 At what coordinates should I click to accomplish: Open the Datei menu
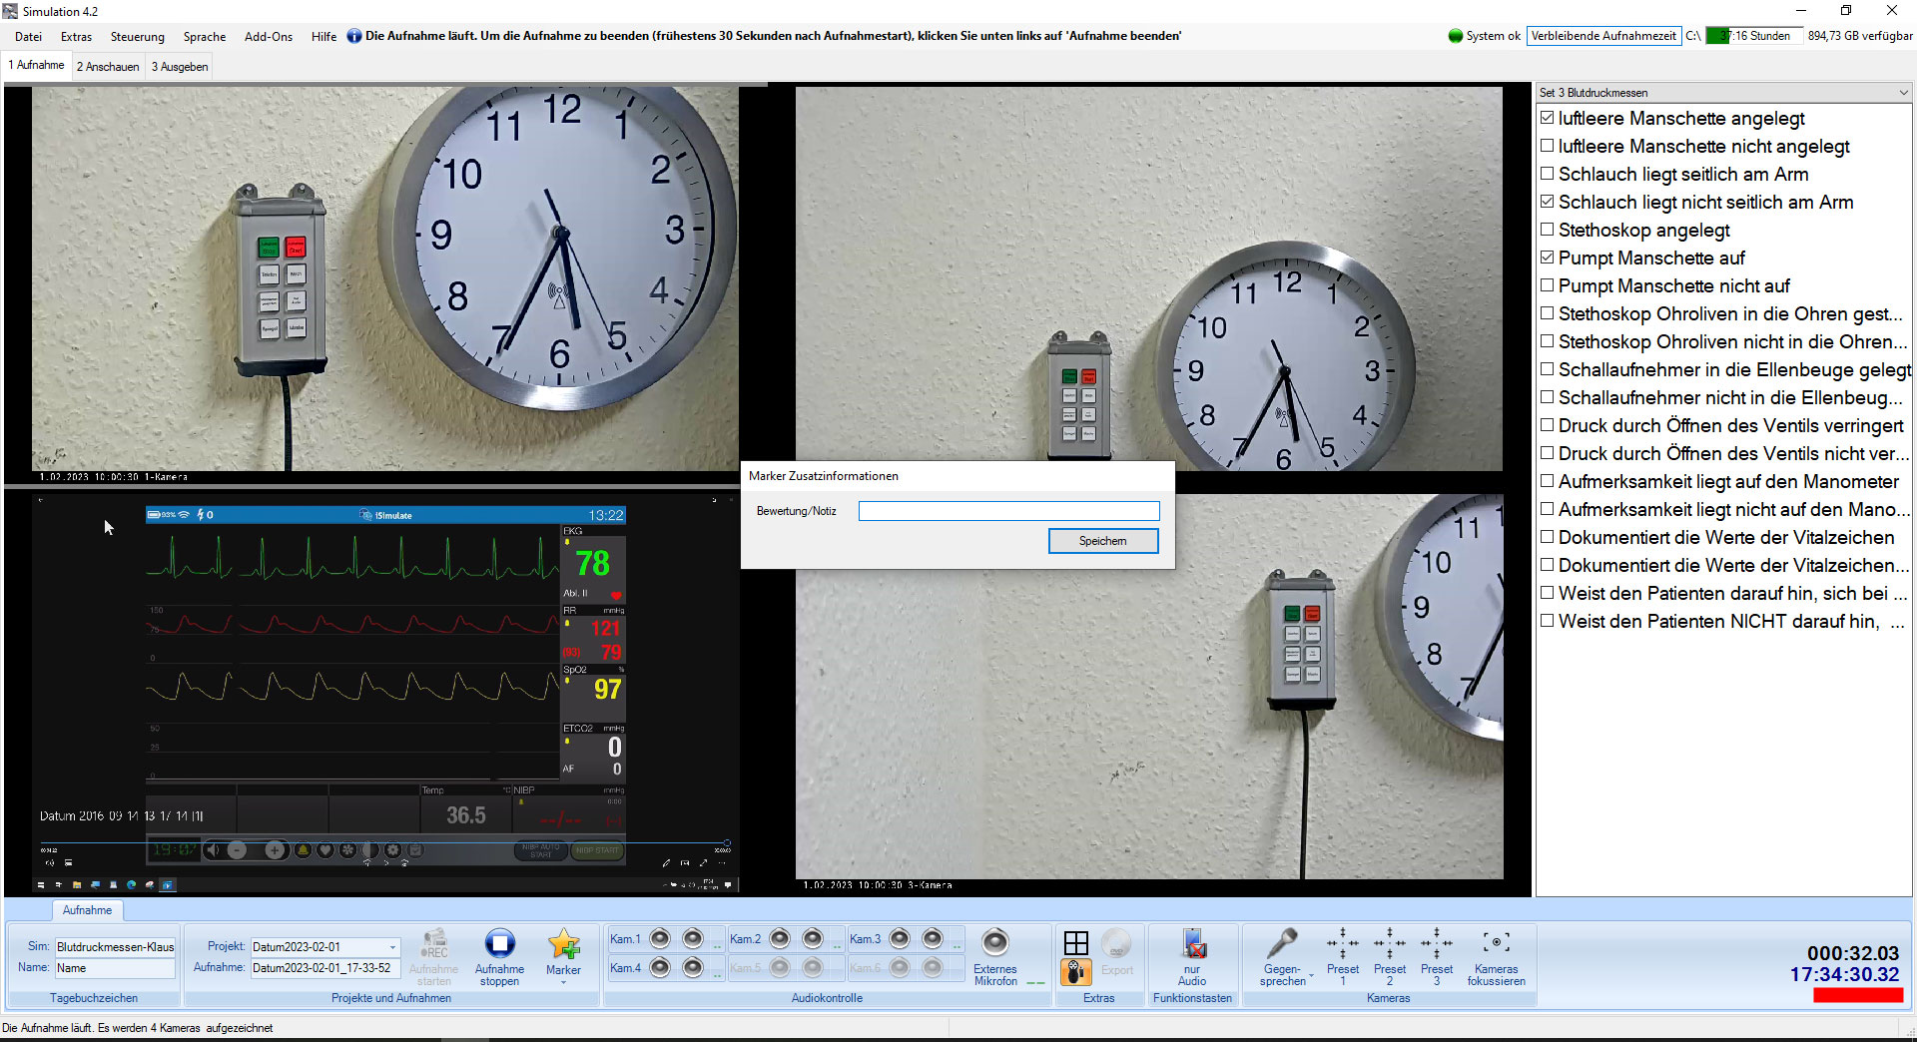[28, 37]
